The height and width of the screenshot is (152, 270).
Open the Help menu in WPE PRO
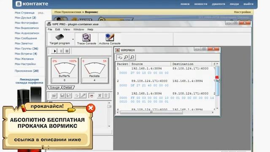[x=90, y=30]
